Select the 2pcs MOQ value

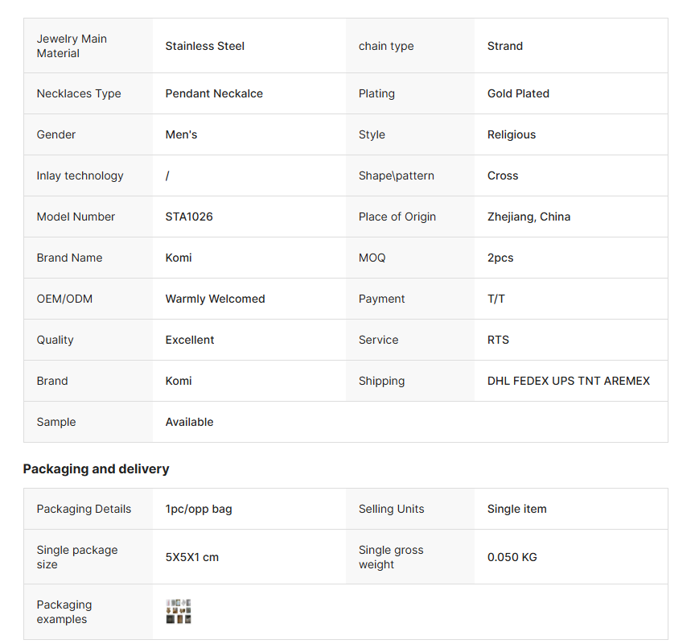(500, 258)
